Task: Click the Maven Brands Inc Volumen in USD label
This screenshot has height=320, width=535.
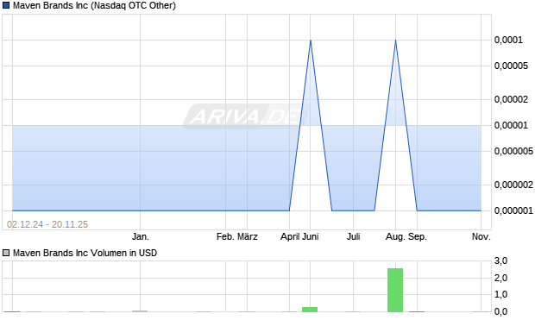Action: pos(85,253)
